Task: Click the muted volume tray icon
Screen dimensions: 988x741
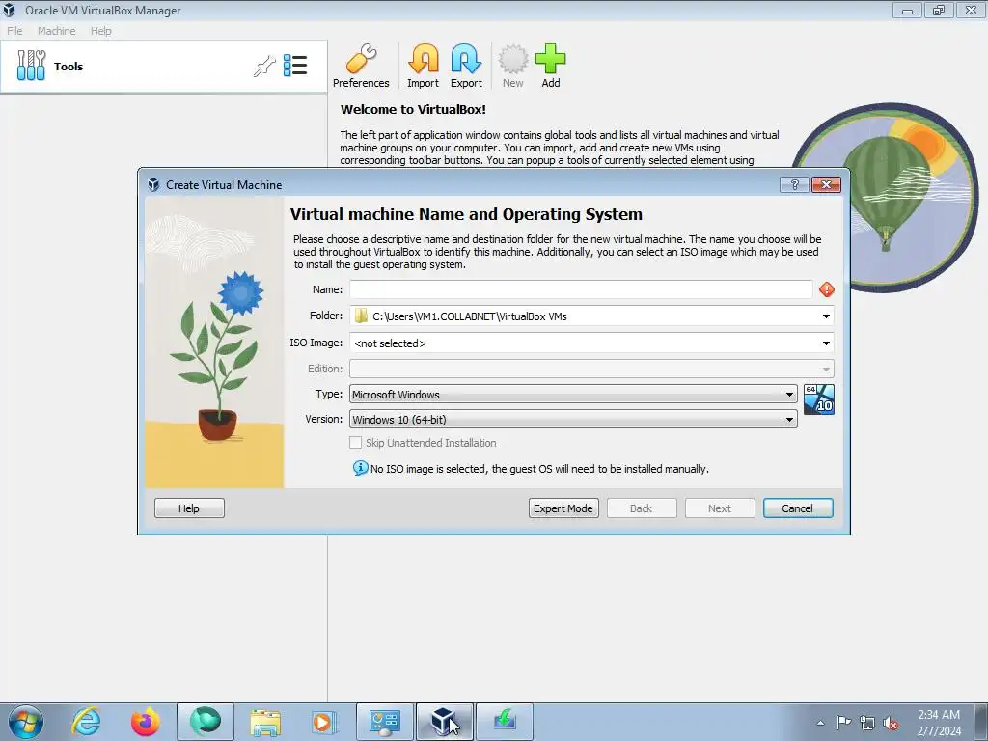Action: coord(891,723)
